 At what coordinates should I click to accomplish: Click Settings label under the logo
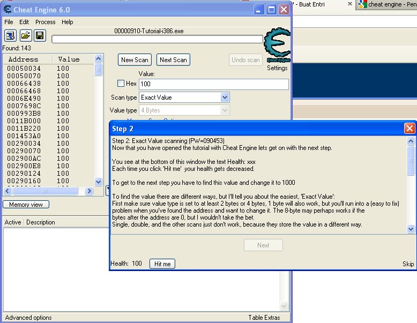[277, 68]
